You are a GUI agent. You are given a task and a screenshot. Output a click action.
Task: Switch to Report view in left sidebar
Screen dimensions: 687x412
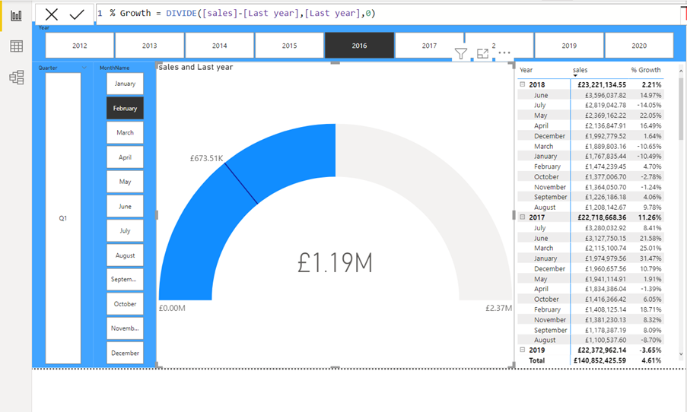(x=16, y=16)
